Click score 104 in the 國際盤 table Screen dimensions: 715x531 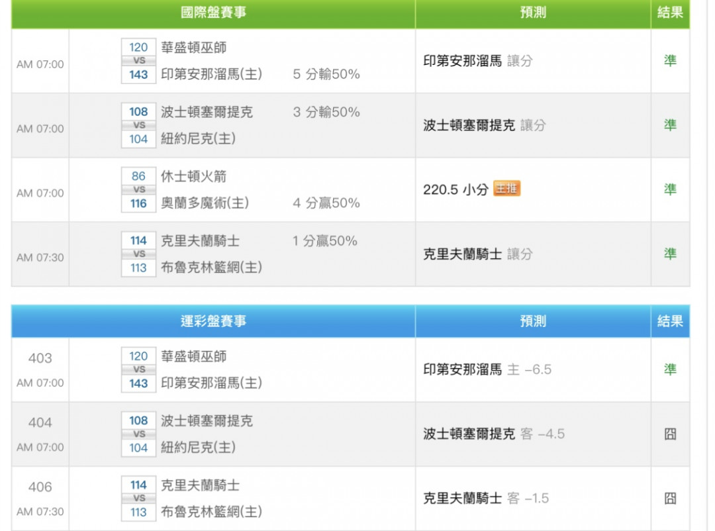pyautogui.click(x=138, y=139)
